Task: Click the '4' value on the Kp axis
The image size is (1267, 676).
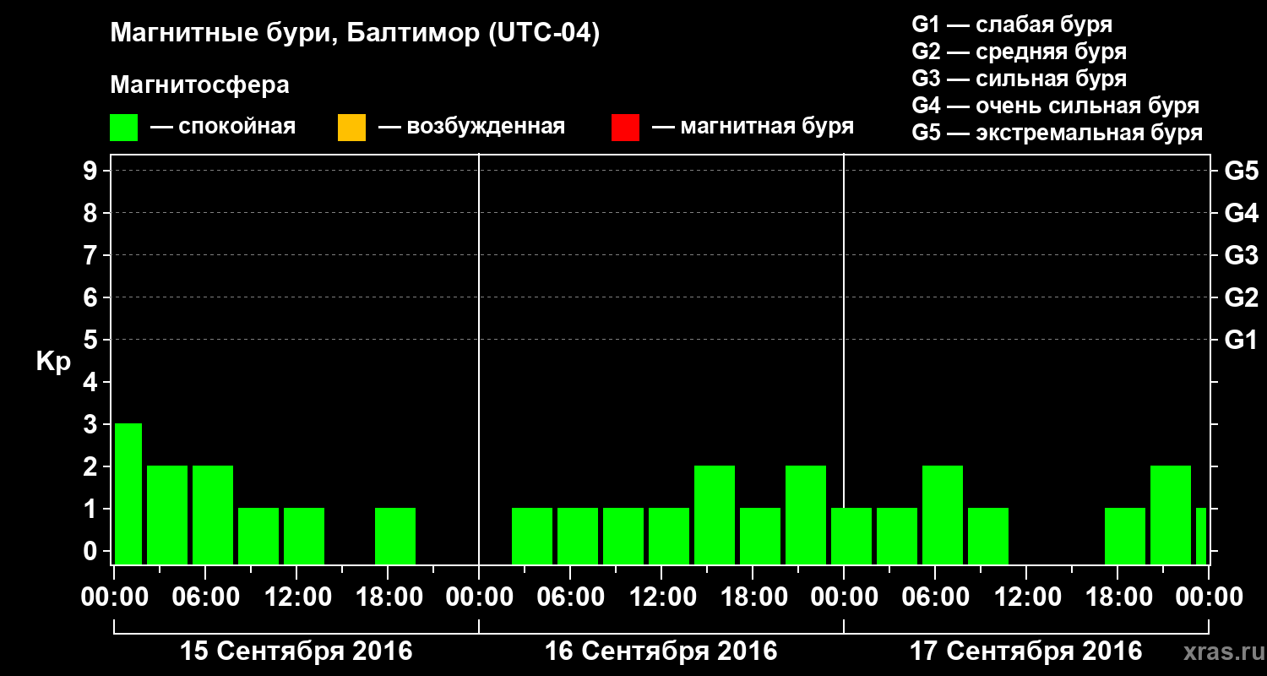Action: pos(92,383)
